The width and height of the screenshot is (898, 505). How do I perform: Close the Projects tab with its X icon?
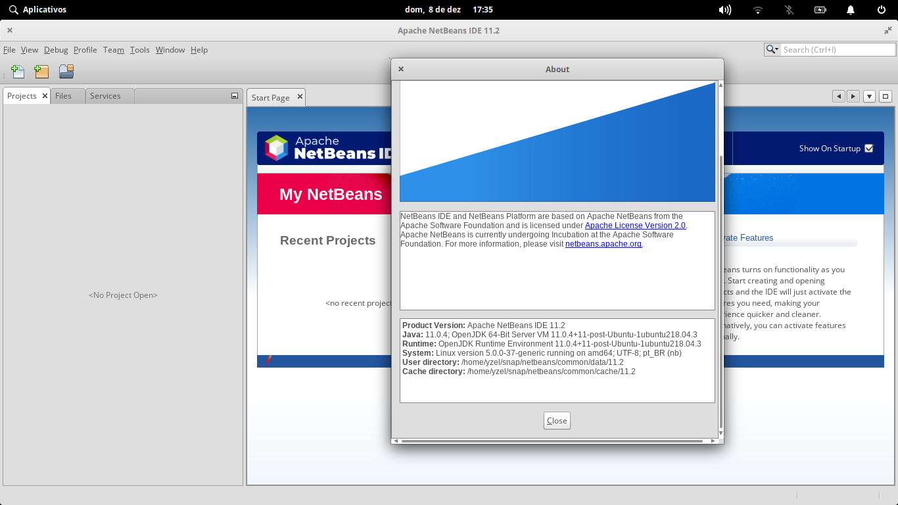[45, 95]
